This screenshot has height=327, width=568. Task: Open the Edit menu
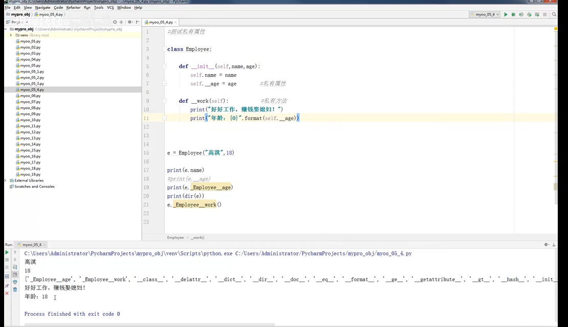[x=17, y=7]
